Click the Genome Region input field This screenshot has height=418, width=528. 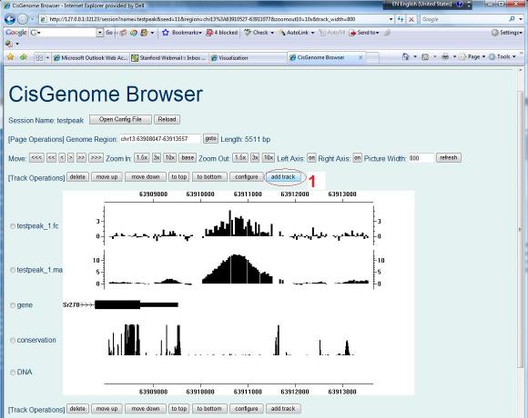160,139
